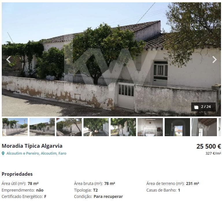Open the sixth thumbnail showing the fireplace interior
Viewport: 223px width, 204px height.
tap(150, 127)
